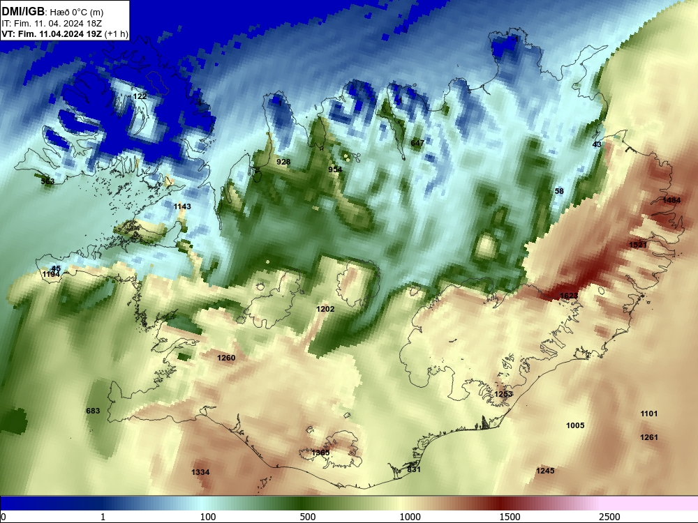Click the 1365 height label

click(320, 453)
